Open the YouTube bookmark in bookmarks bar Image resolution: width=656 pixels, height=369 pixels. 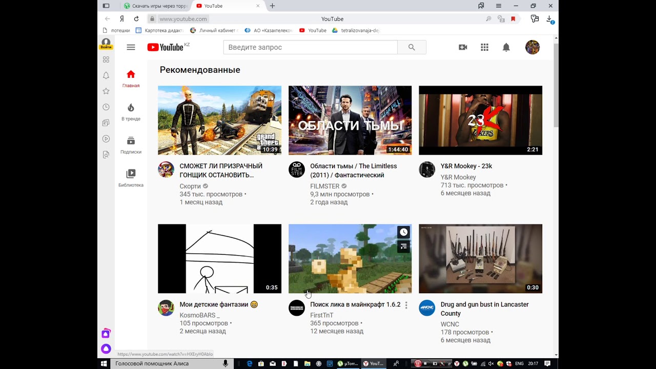(313, 30)
